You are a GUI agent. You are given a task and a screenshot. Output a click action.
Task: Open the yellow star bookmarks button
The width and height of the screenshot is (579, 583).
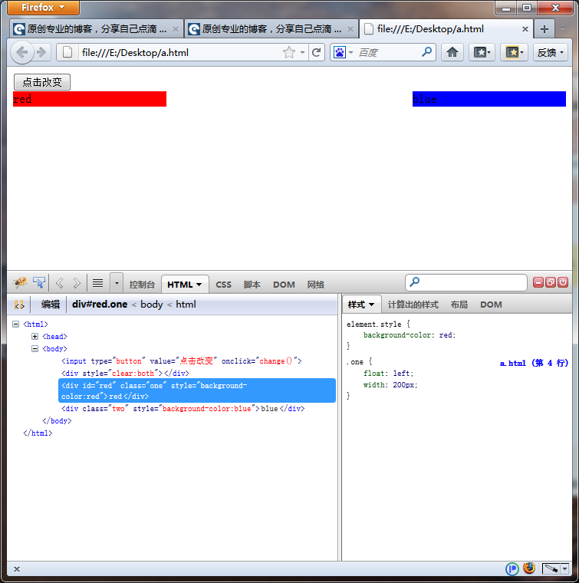point(514,52)
